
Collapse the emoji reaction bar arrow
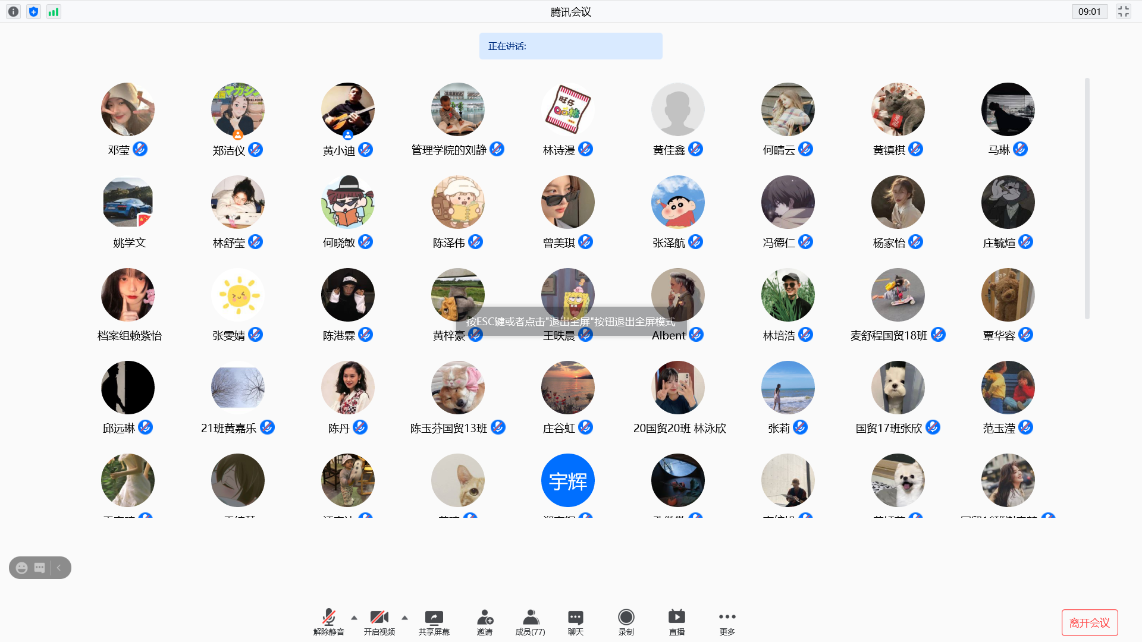coord(59,568)
